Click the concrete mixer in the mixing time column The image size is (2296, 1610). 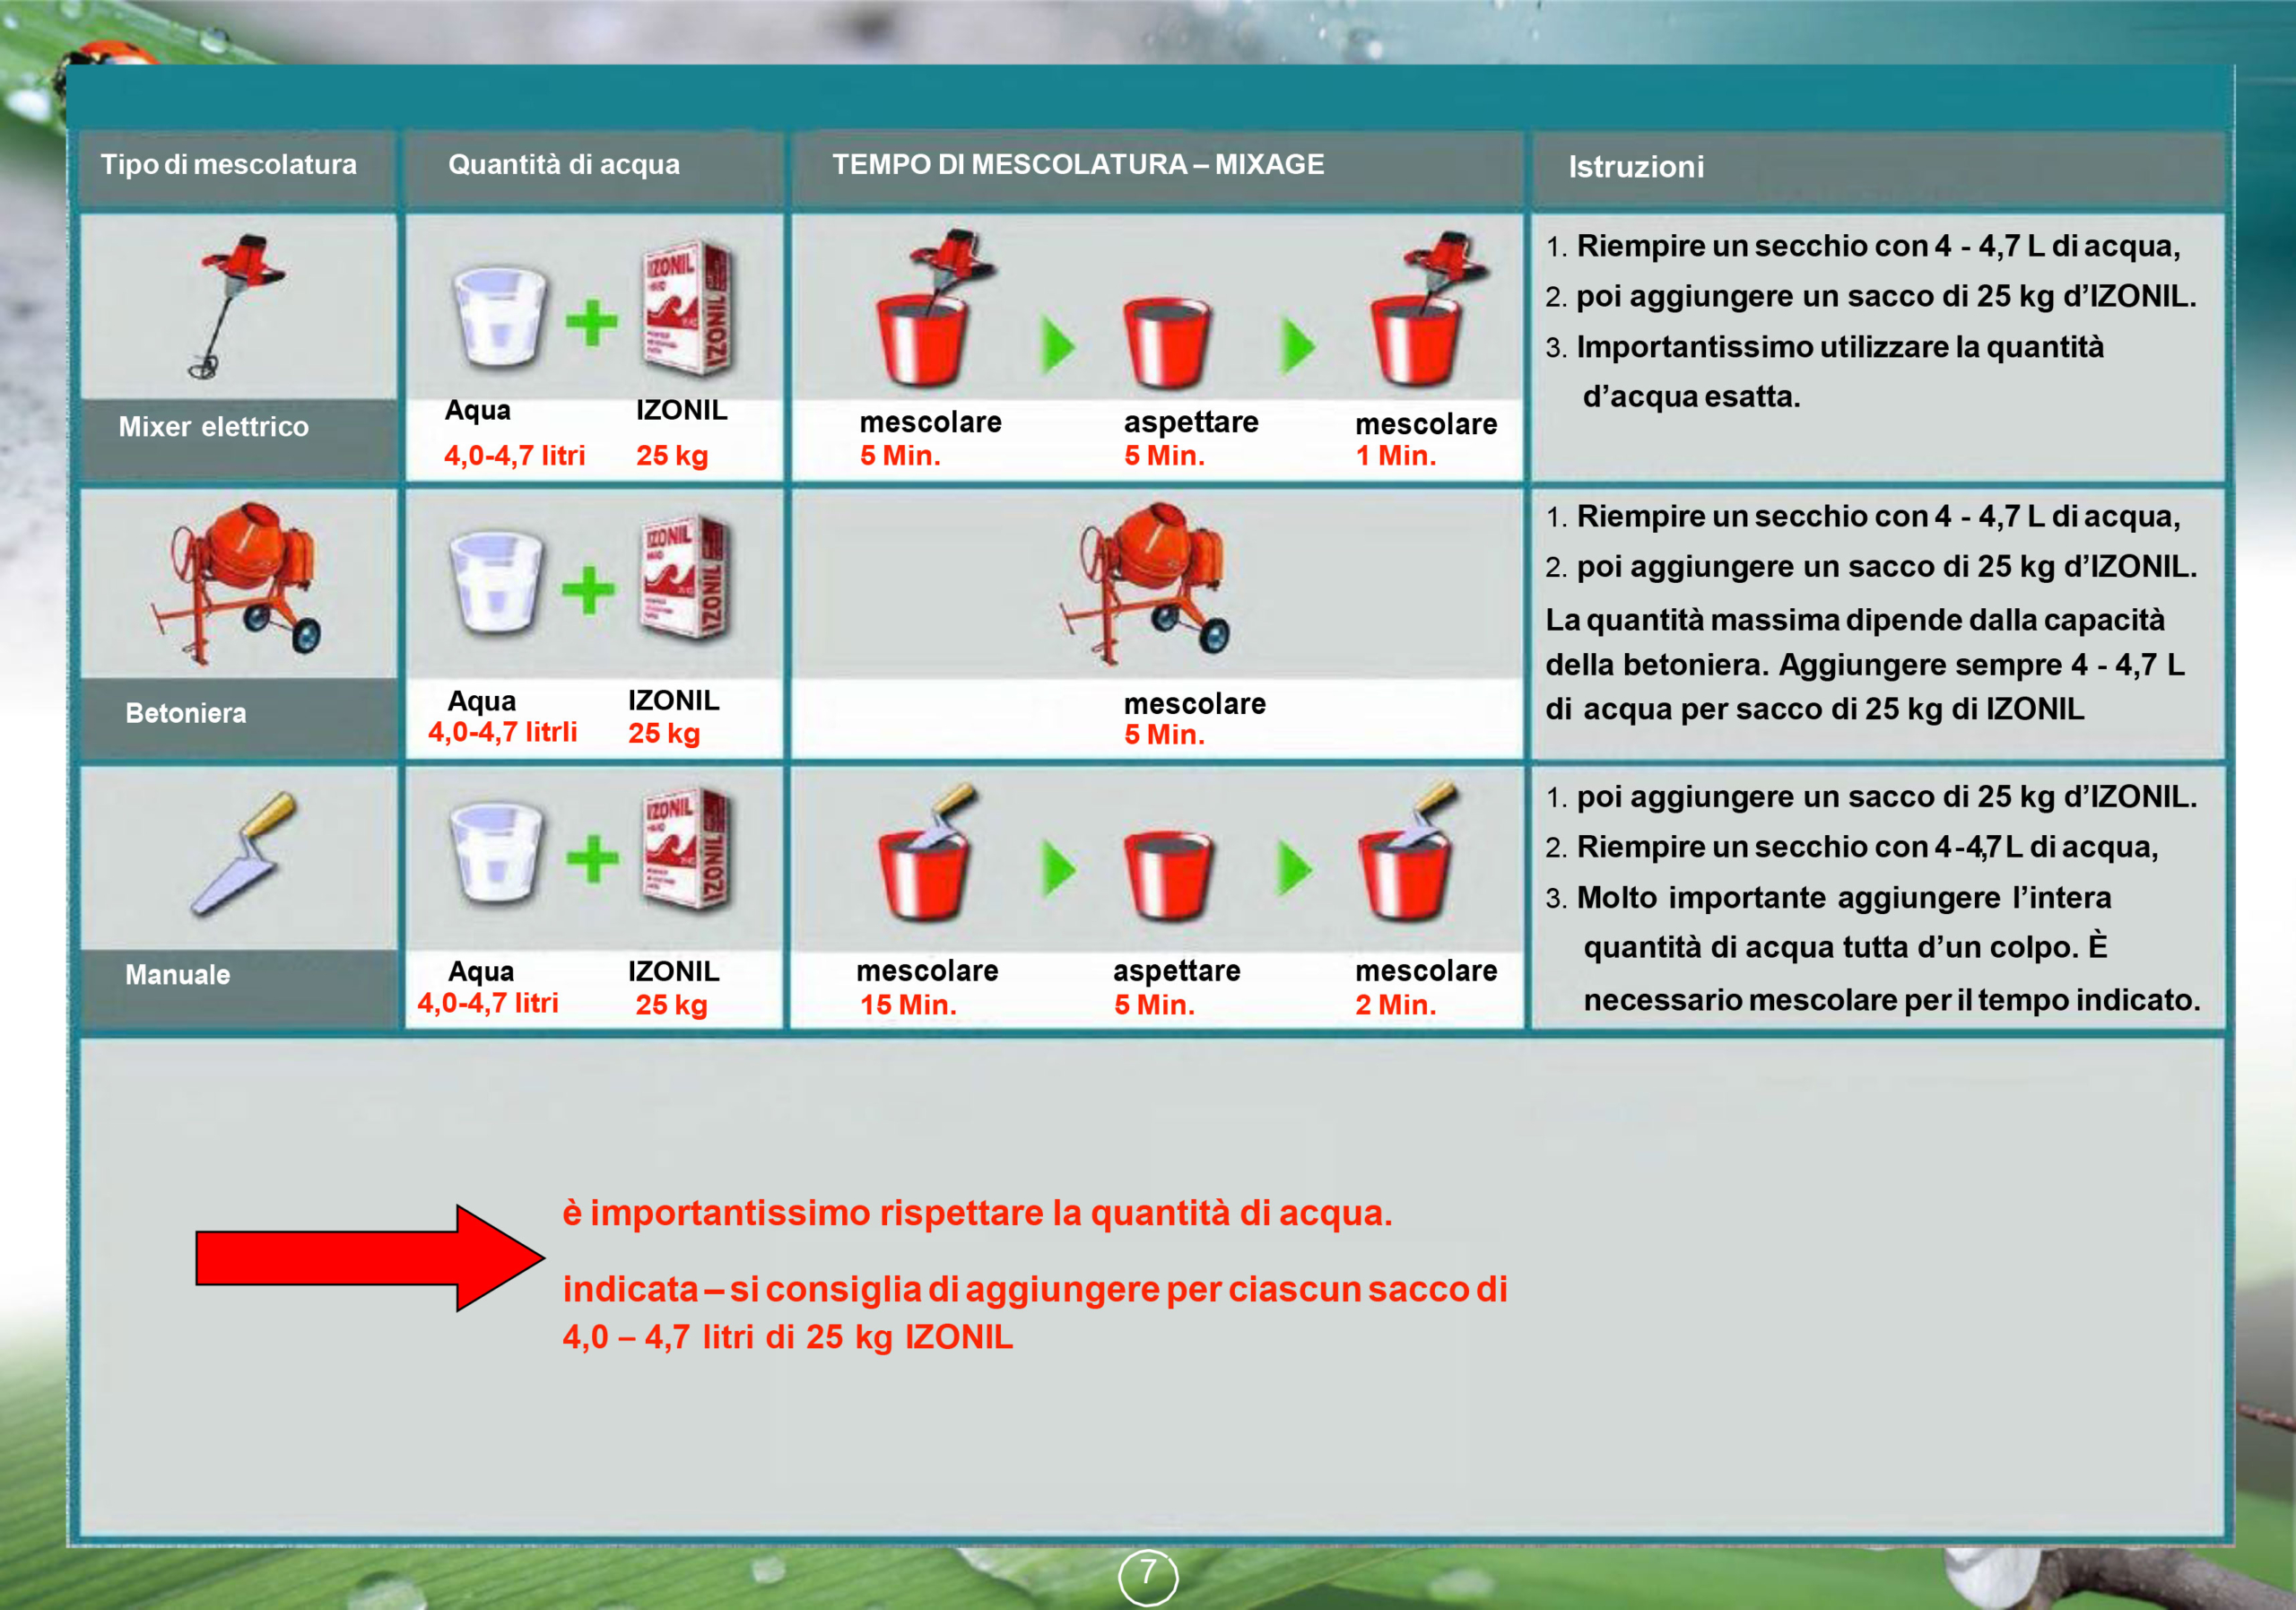[1146, 582]
